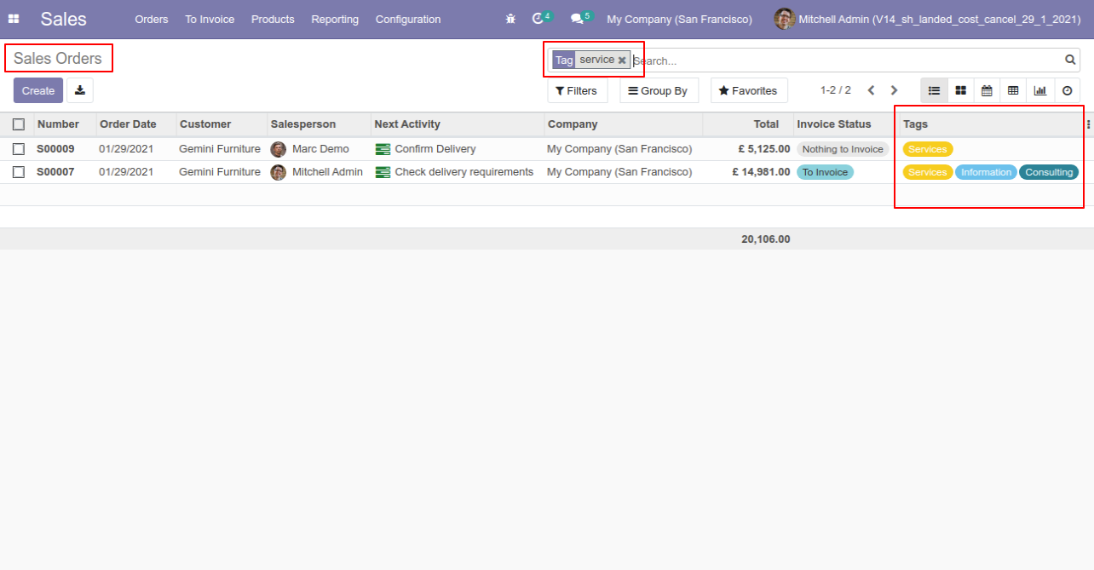Click Confirm Delivery text
The width and height of the screenshot is (1094, 570).
pyautogui.click(x=435, y=149)
